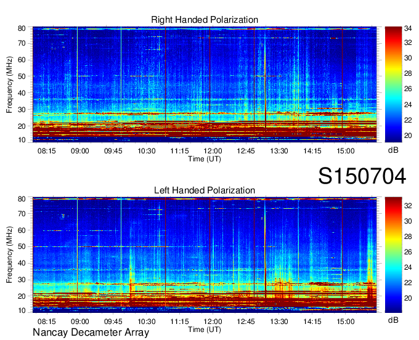The height and width of the screenshot is (340, 419).
Task: Click the dB label under right-handed color bar
Action: 393,150
